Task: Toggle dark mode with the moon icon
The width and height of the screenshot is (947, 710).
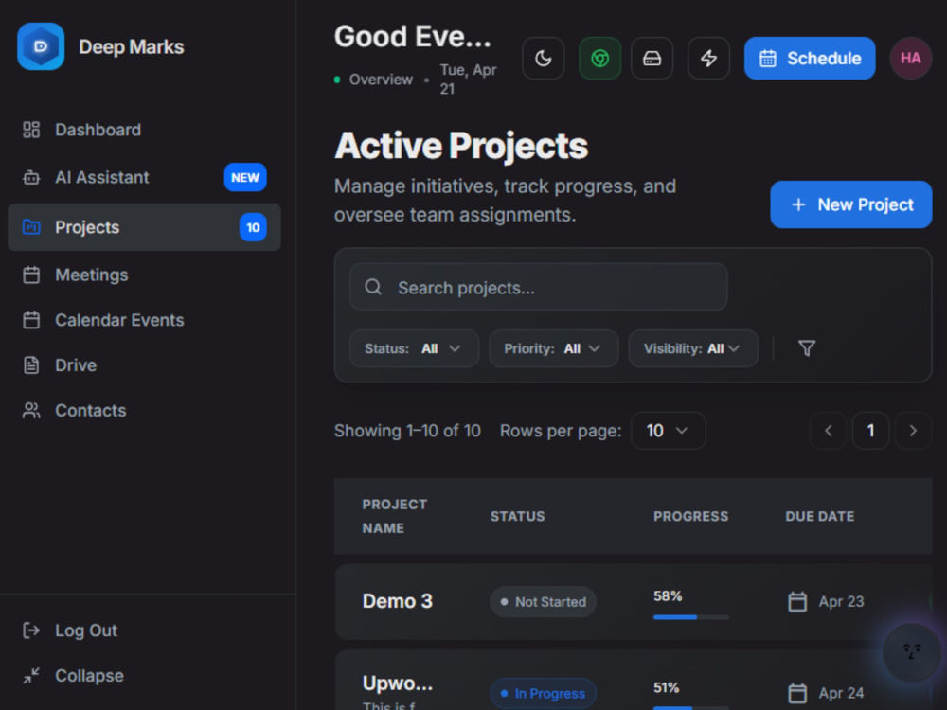Action: tap(544, 59)
